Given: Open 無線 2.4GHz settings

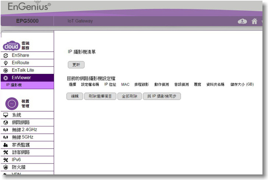Looking at the screenshot, I should coord(24,130).
